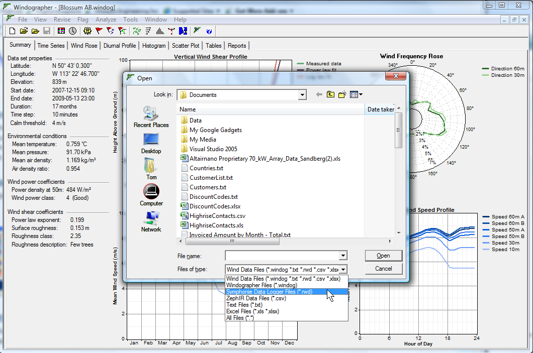This screenshot has width=533, height=353.
Task: Open the Flag menu
Action: click(82, 20)
